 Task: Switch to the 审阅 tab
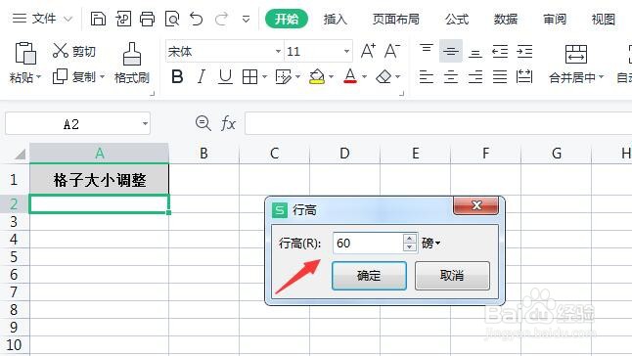point(555,19)
